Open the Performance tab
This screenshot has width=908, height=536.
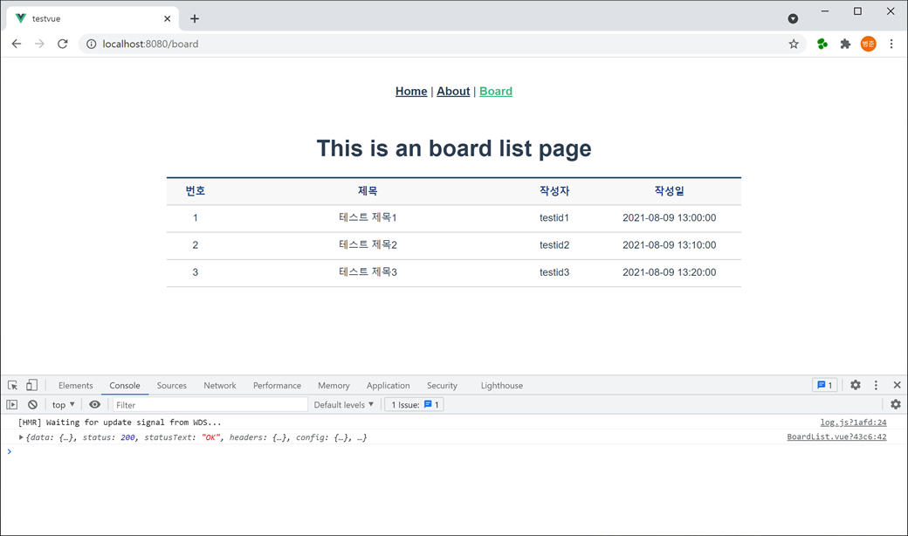(x=277, y=386)
